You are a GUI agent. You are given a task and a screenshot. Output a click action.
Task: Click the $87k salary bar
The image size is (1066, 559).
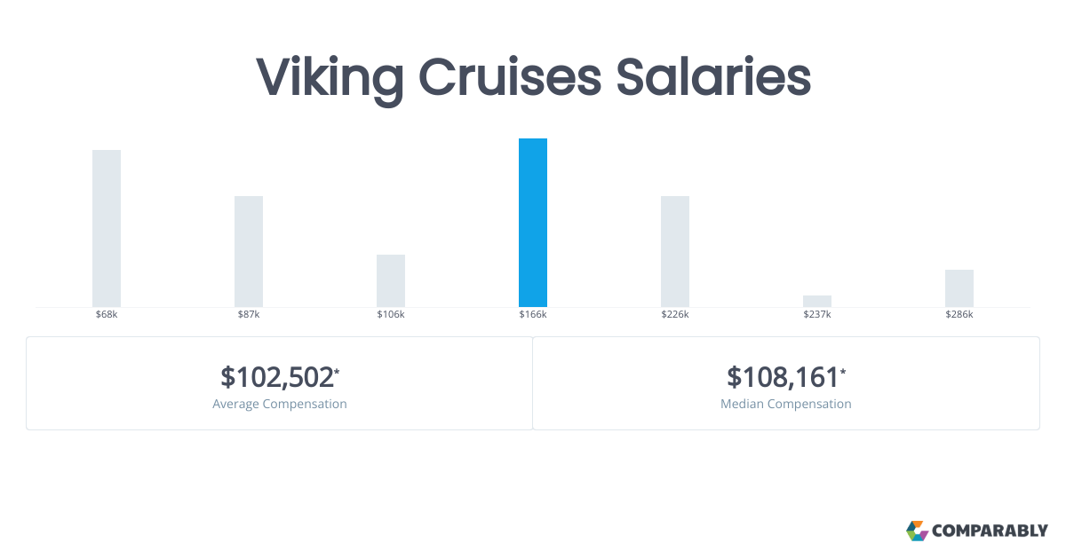[x=249, y=251]
